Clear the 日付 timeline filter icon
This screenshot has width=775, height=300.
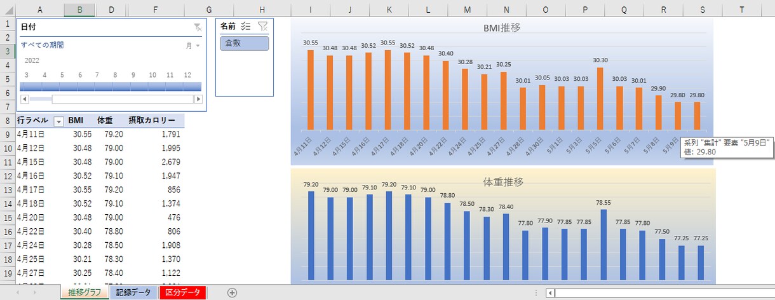198,27
